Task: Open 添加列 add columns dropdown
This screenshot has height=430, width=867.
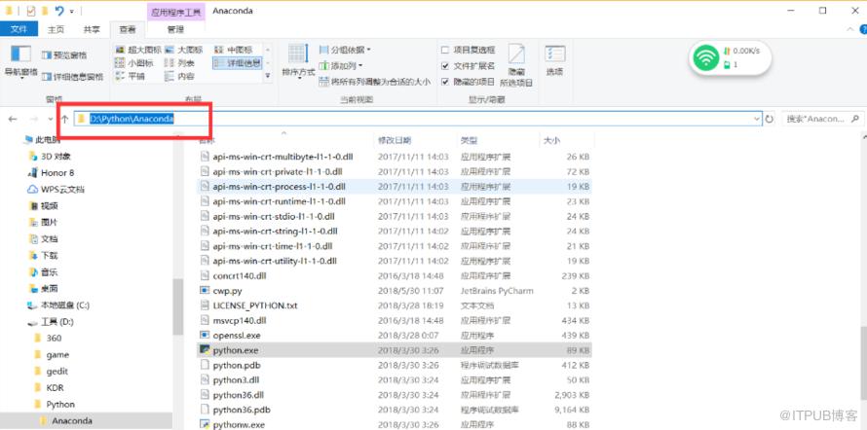Action: tap(341, 66)
